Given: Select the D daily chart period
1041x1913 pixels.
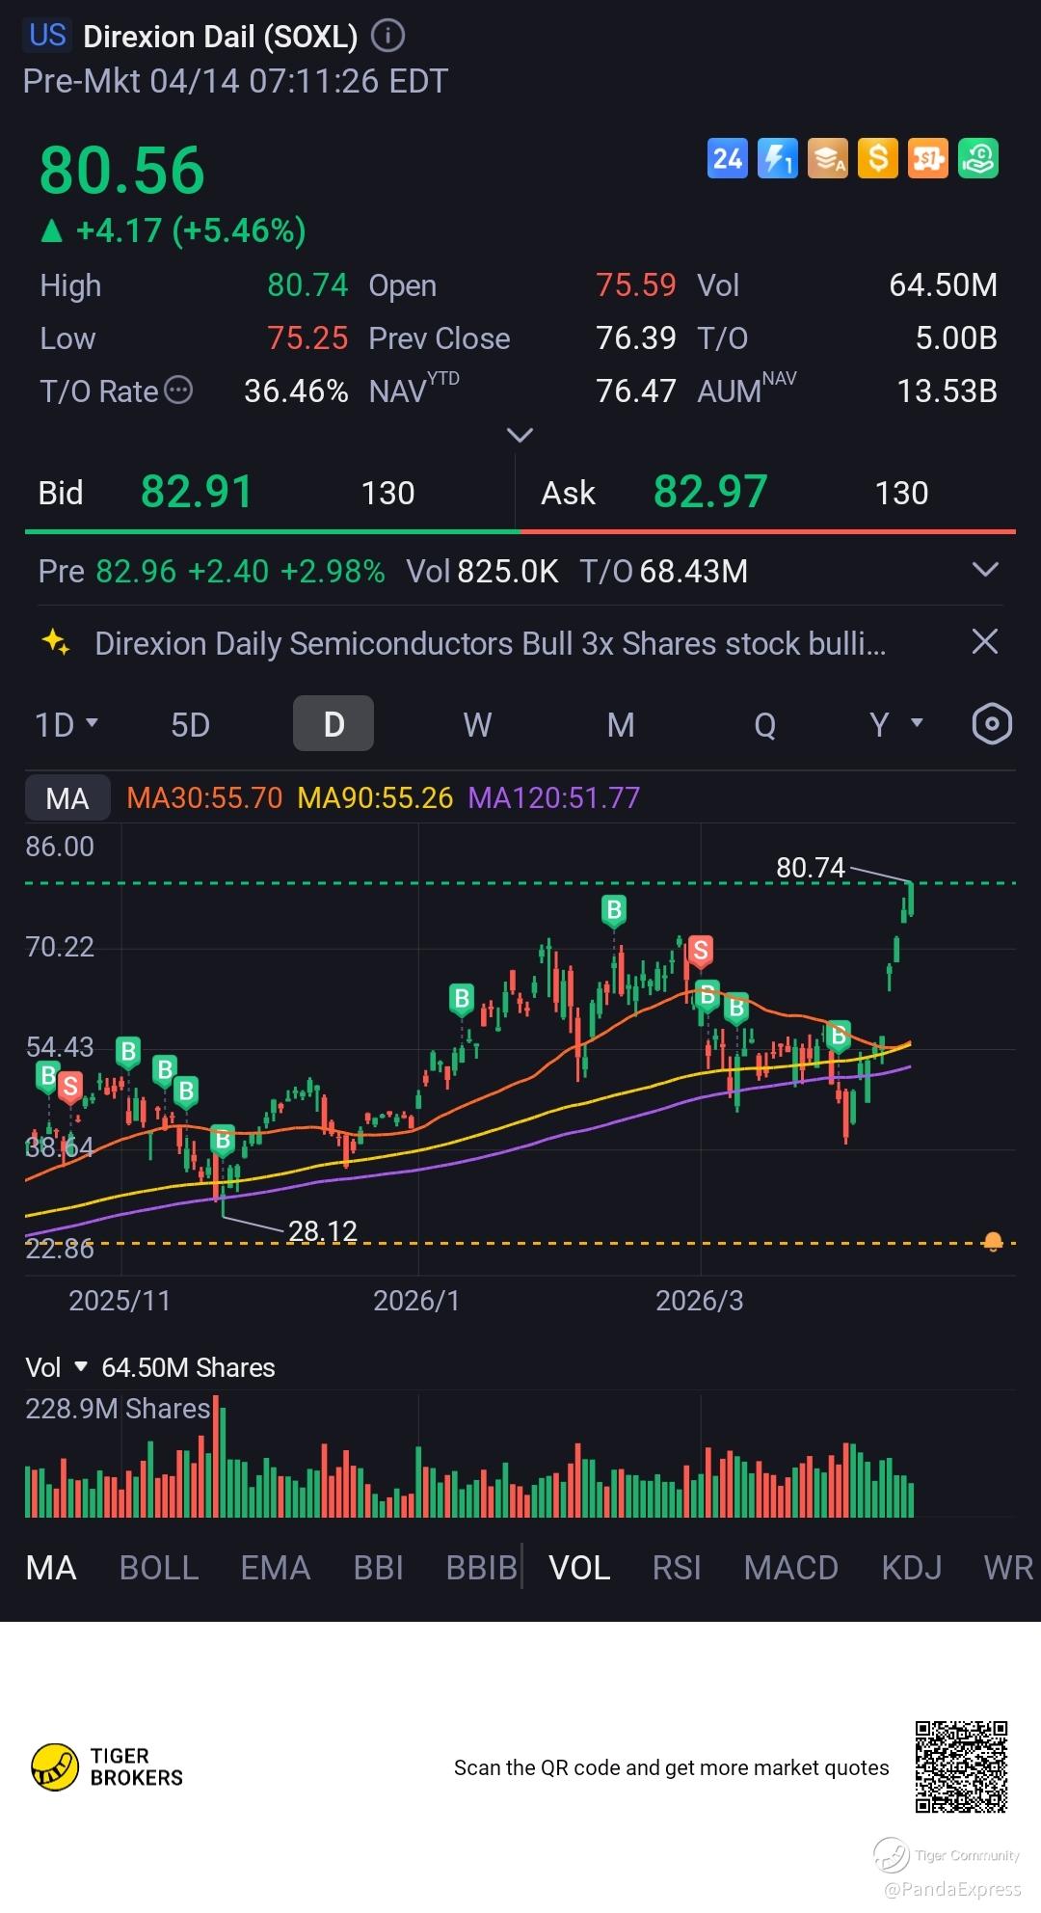Looking at the screenshot, I should pyautogui.click(x=334, y=724).
